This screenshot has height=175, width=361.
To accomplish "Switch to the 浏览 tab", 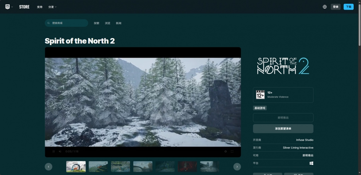I will click(108, 23).
